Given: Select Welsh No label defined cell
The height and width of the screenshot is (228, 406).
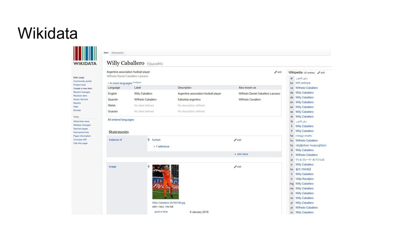Looking at the screenshot, I should [144, 105].
